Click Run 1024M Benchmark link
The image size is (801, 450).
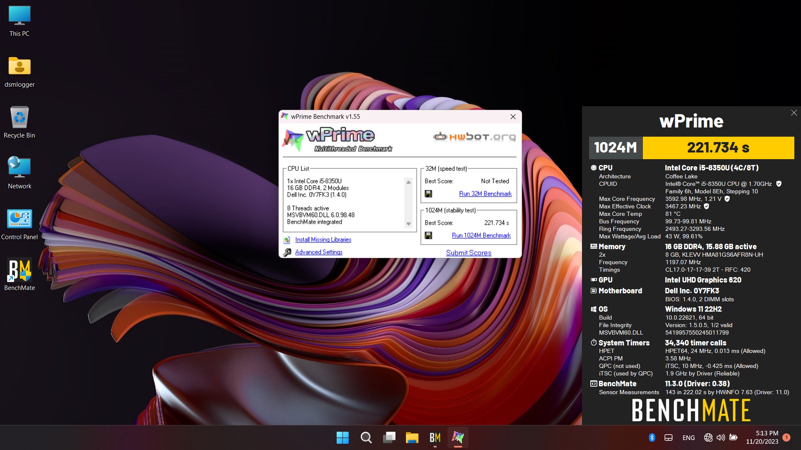pyautogui.click(x=481, y=235)
